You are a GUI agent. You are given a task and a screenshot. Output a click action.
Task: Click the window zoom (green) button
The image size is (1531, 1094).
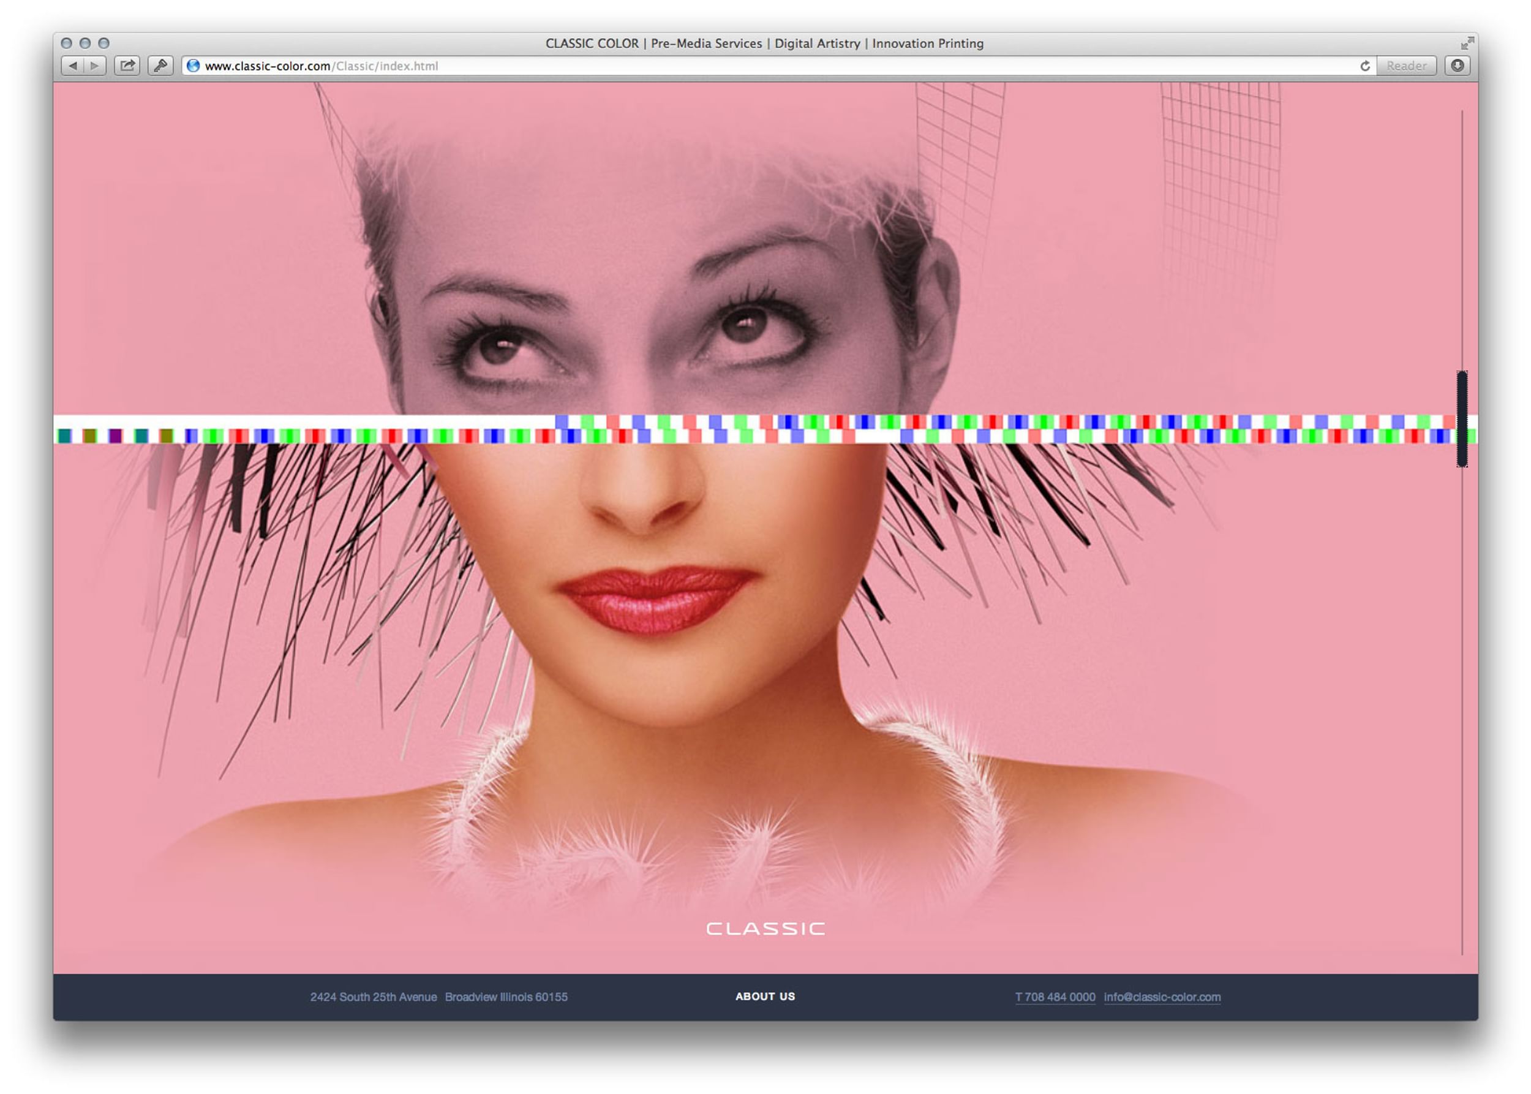coord(103,43)
